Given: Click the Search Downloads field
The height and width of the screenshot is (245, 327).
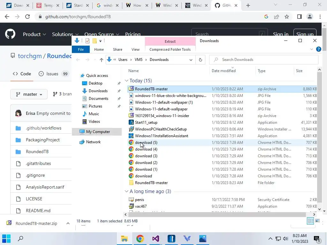Looking at the screenshot, I should coord(263,60).
